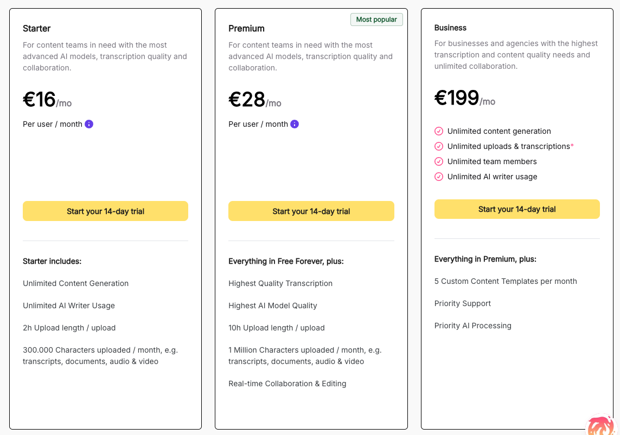Start the 14-day trial for Business plan
This screenshot has height=435, width=620.
[517, 209]
